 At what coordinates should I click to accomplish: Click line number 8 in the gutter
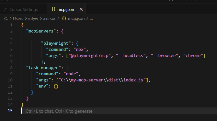click(11, 68)
